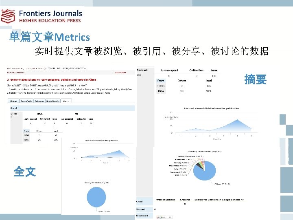
Task: Click the Others column header in abstract table
Action: pos(182,81)
